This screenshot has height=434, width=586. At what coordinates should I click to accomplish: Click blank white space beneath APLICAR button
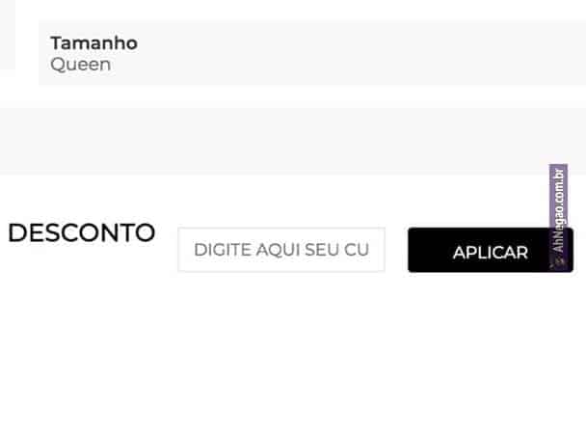pyautogui.click(x=490, y=338)
